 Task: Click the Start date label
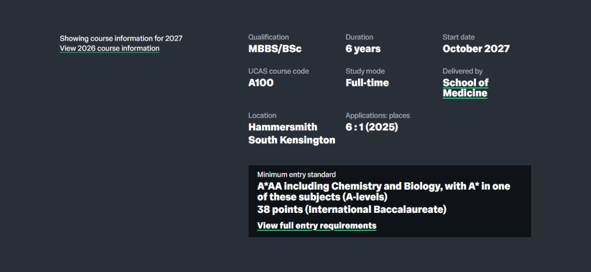(459, 37)
